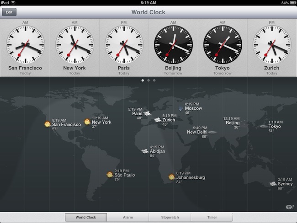297x223 pixels.
Task: Tap the New Delhi label on map
Action: coord(197,132)
